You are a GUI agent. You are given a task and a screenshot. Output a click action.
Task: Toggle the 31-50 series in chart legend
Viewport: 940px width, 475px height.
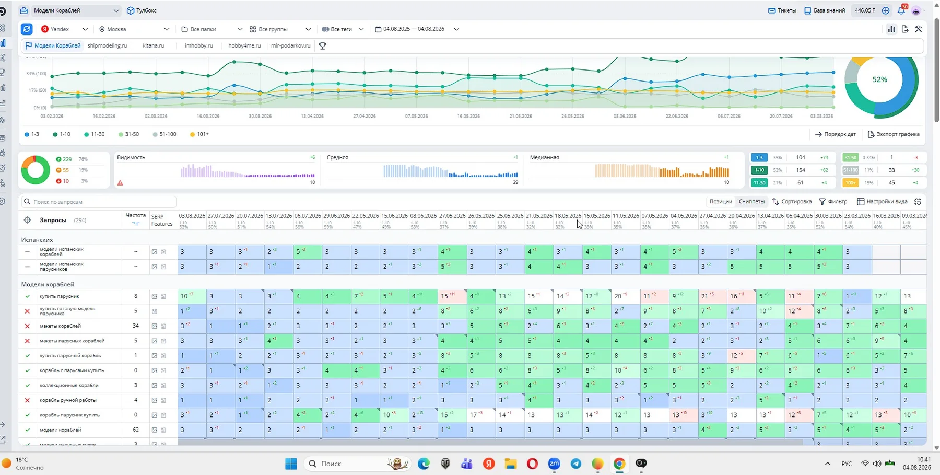(x=129, y=134)
